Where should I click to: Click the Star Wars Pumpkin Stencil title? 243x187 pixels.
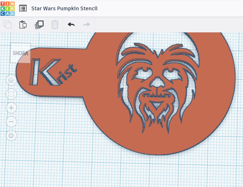tap(64, 8)
